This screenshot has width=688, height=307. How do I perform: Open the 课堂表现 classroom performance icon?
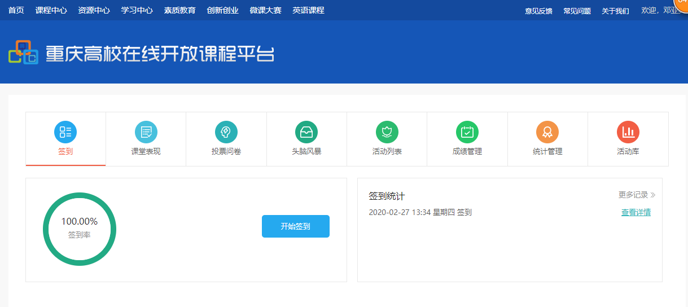146,132
